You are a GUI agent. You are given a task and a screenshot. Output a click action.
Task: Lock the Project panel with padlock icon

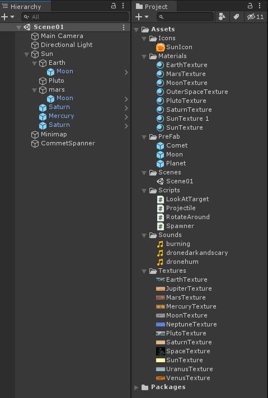[250, 6]
